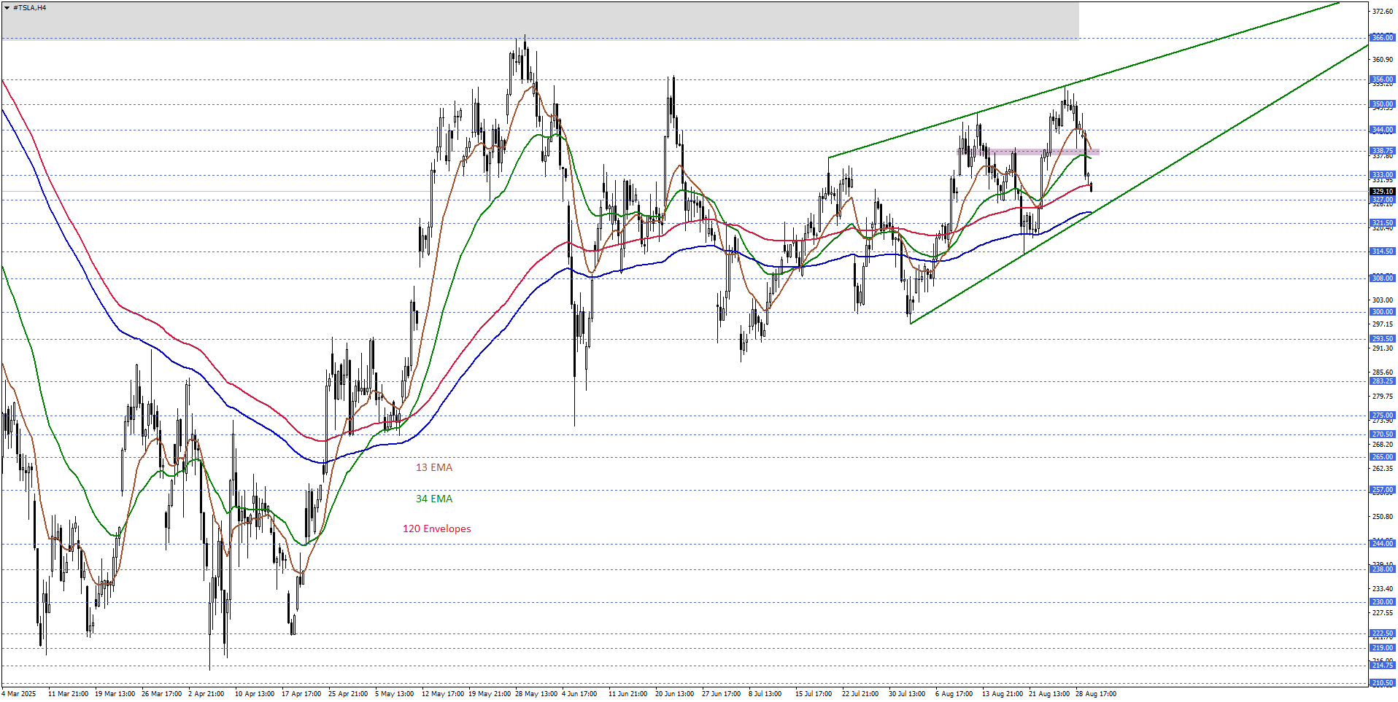
Task: Select the gray supply zone rectangle
Action: (540, 20)
